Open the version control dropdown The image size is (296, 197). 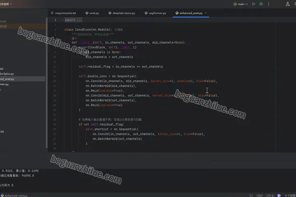6,4
